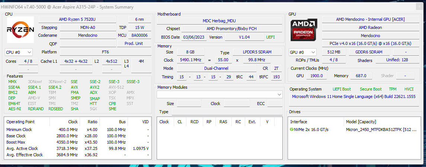426x167 pixels.
Task: Click the Dual-Channel mode field
Action: (217, 69)
